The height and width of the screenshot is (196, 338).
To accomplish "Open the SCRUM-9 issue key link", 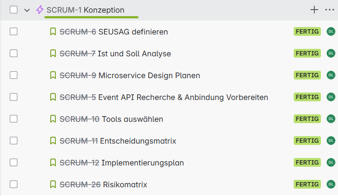I will coord(78,76).
